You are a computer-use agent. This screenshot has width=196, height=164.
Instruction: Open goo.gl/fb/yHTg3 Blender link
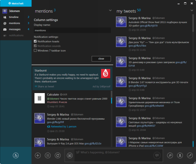tap(138, 86)
